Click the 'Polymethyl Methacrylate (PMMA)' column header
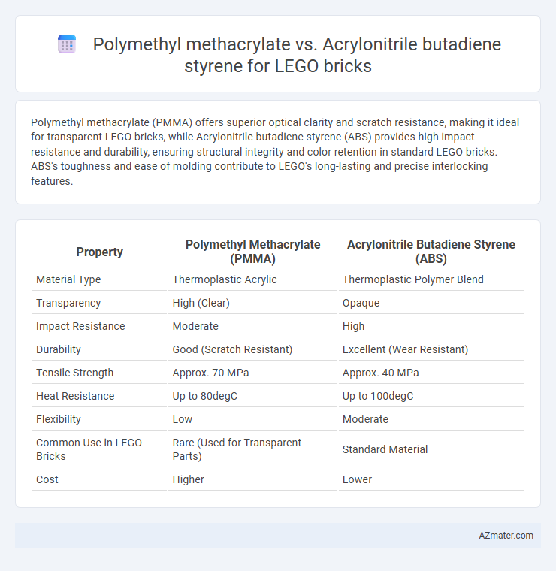Screen dimensions: 556x571 tap(252, 252)
